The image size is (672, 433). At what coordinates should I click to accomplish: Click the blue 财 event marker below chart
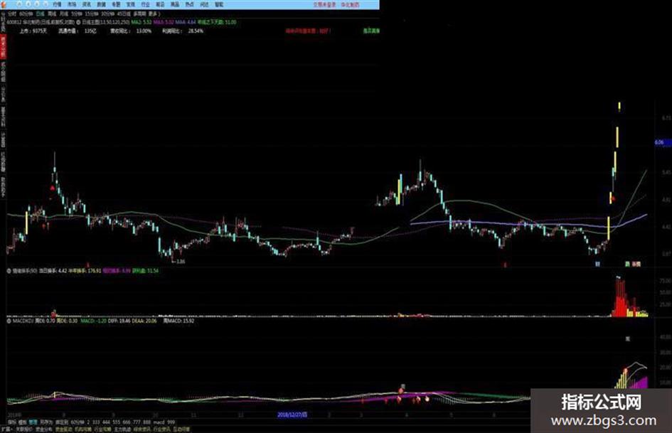point(597,264)
